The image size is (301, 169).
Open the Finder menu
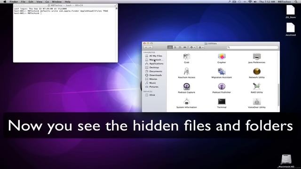pyautogui.click(x=14, y=1)
